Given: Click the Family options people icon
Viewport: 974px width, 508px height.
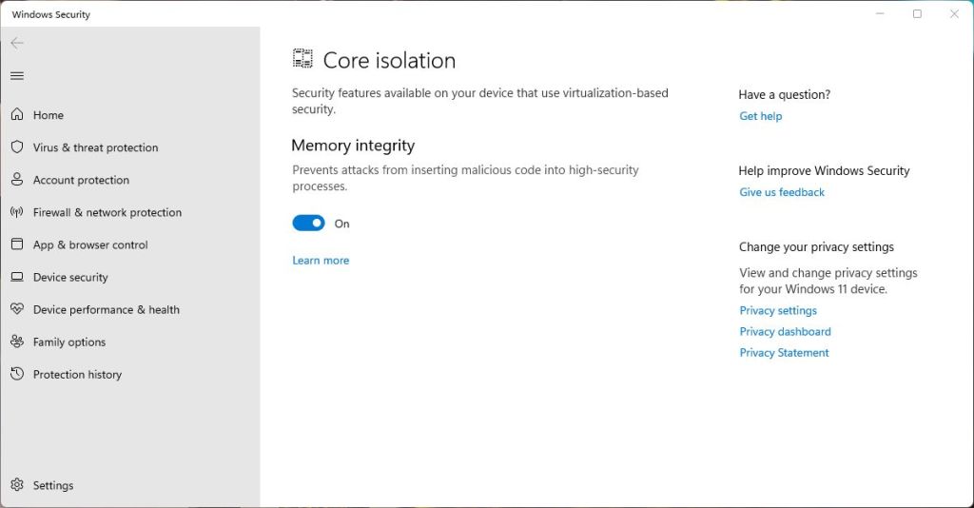Looking at the screenshot, I should (x=17, y=342).
